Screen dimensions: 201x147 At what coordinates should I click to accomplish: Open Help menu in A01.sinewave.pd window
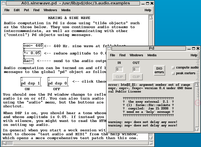point(148,10)
